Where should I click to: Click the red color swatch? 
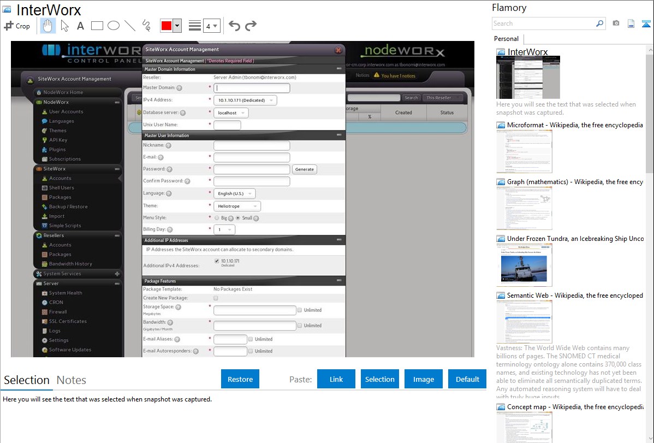point(167,26)
